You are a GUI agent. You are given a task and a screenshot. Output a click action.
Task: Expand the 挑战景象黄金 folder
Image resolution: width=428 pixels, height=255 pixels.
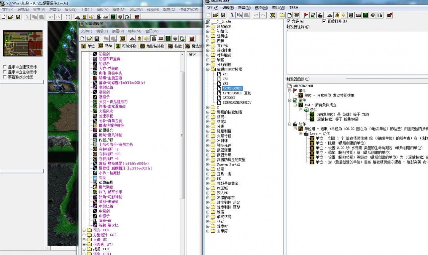click(x=208, y=184)
